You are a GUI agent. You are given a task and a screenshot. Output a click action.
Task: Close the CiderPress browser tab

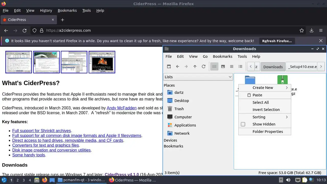coord(53,20)
